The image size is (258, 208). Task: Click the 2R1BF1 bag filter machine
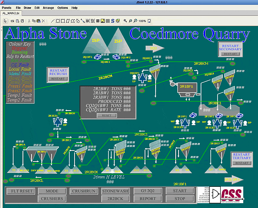(x=187, y=90)
